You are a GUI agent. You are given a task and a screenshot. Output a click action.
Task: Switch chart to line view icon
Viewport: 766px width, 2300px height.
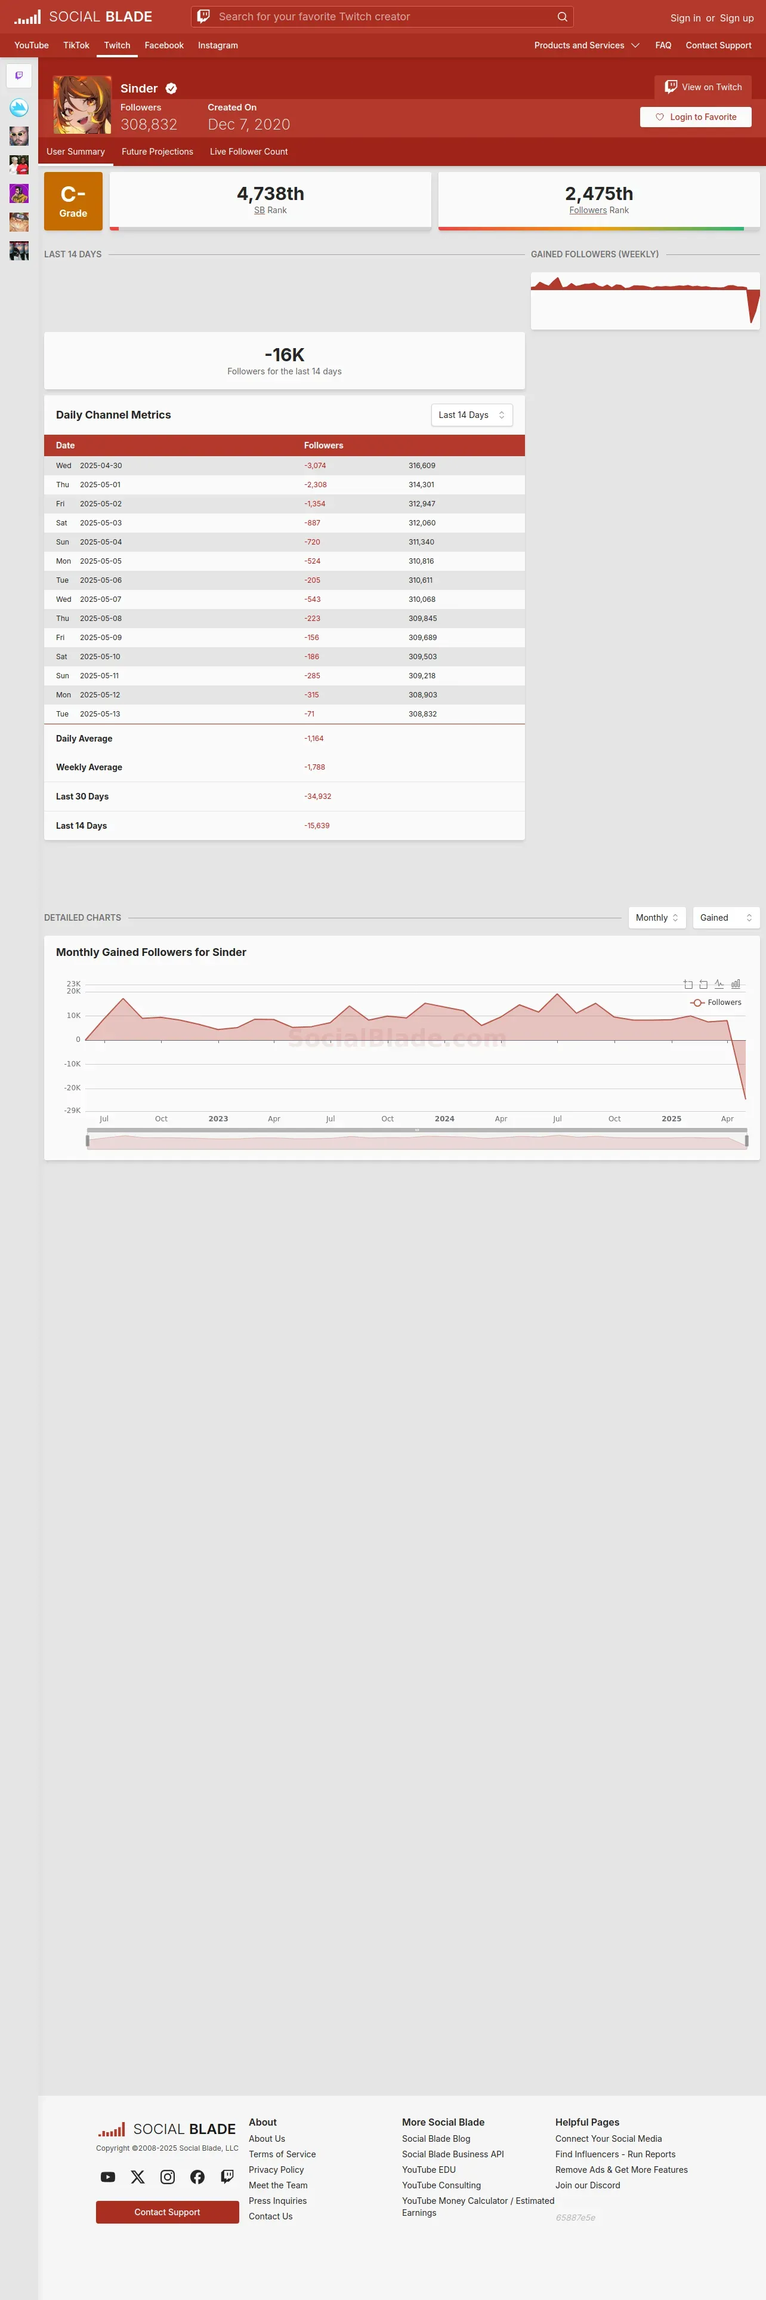pos(719,984)
